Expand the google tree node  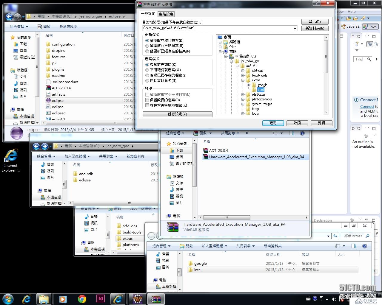pos(249,85)
